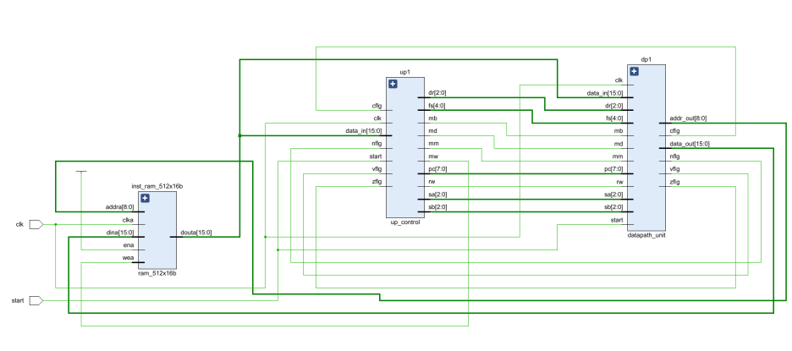The height and width of the screenshot is (351, 792).
Task: Select up1's nflg input pin
Action: [x=377, y=144]
